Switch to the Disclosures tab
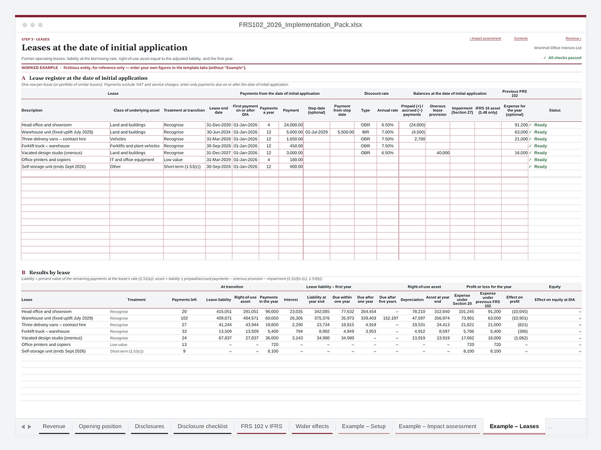 [150, 426]
